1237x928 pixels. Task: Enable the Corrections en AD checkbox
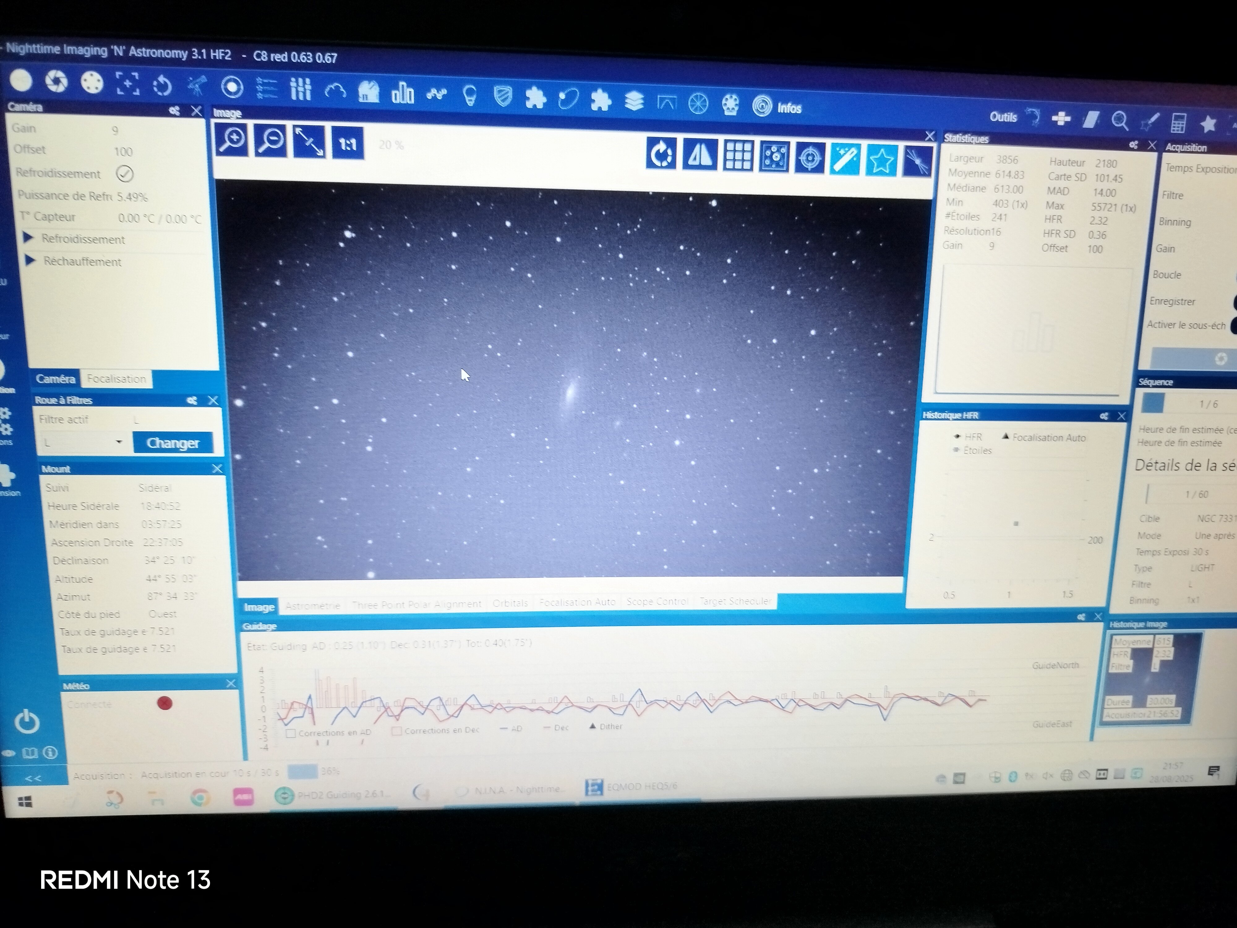tap(291, 733)
